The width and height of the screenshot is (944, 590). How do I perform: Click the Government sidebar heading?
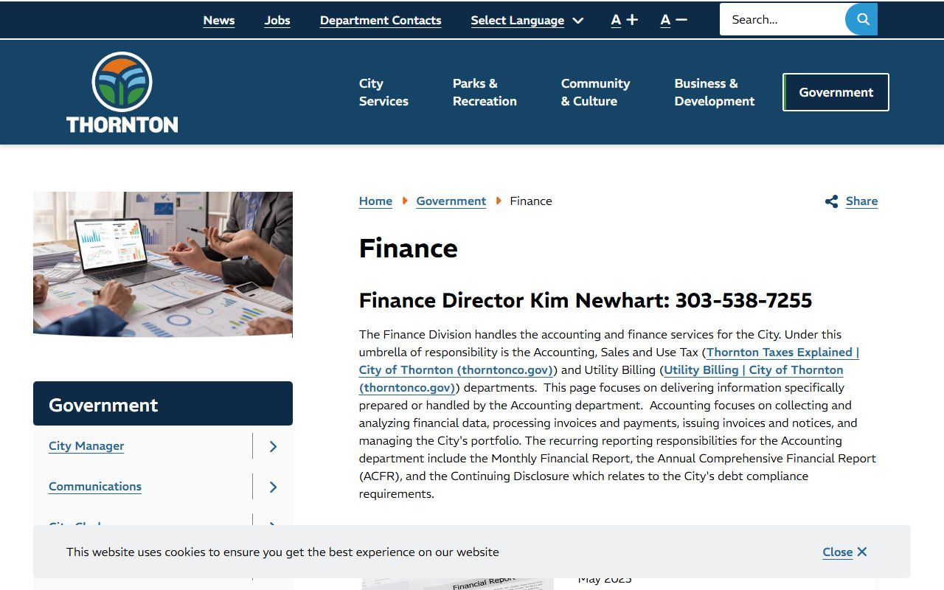pos(163,403)
